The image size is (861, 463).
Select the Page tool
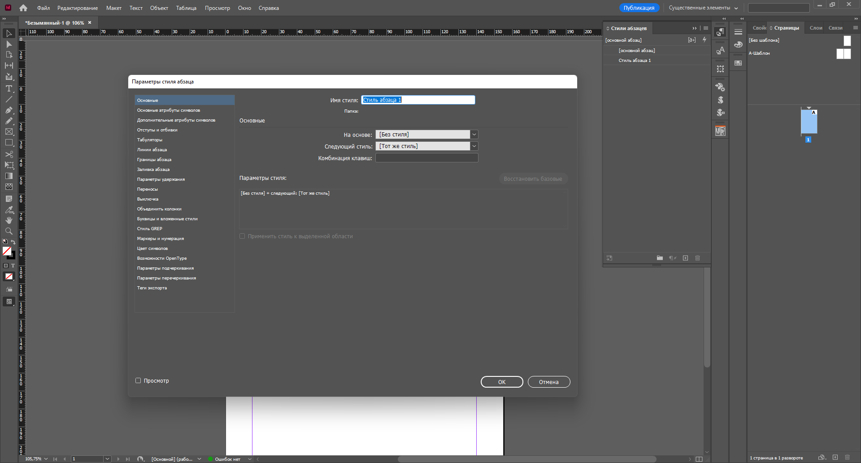pos(9,55)
